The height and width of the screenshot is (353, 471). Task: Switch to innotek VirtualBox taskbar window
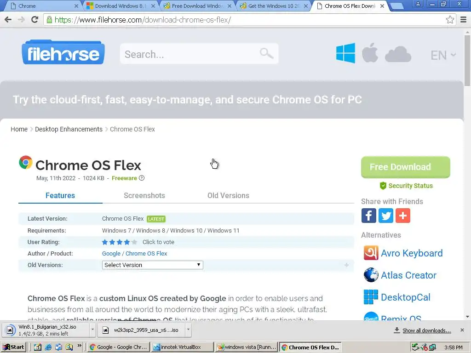pyautogui.click(x=182, y=347)
